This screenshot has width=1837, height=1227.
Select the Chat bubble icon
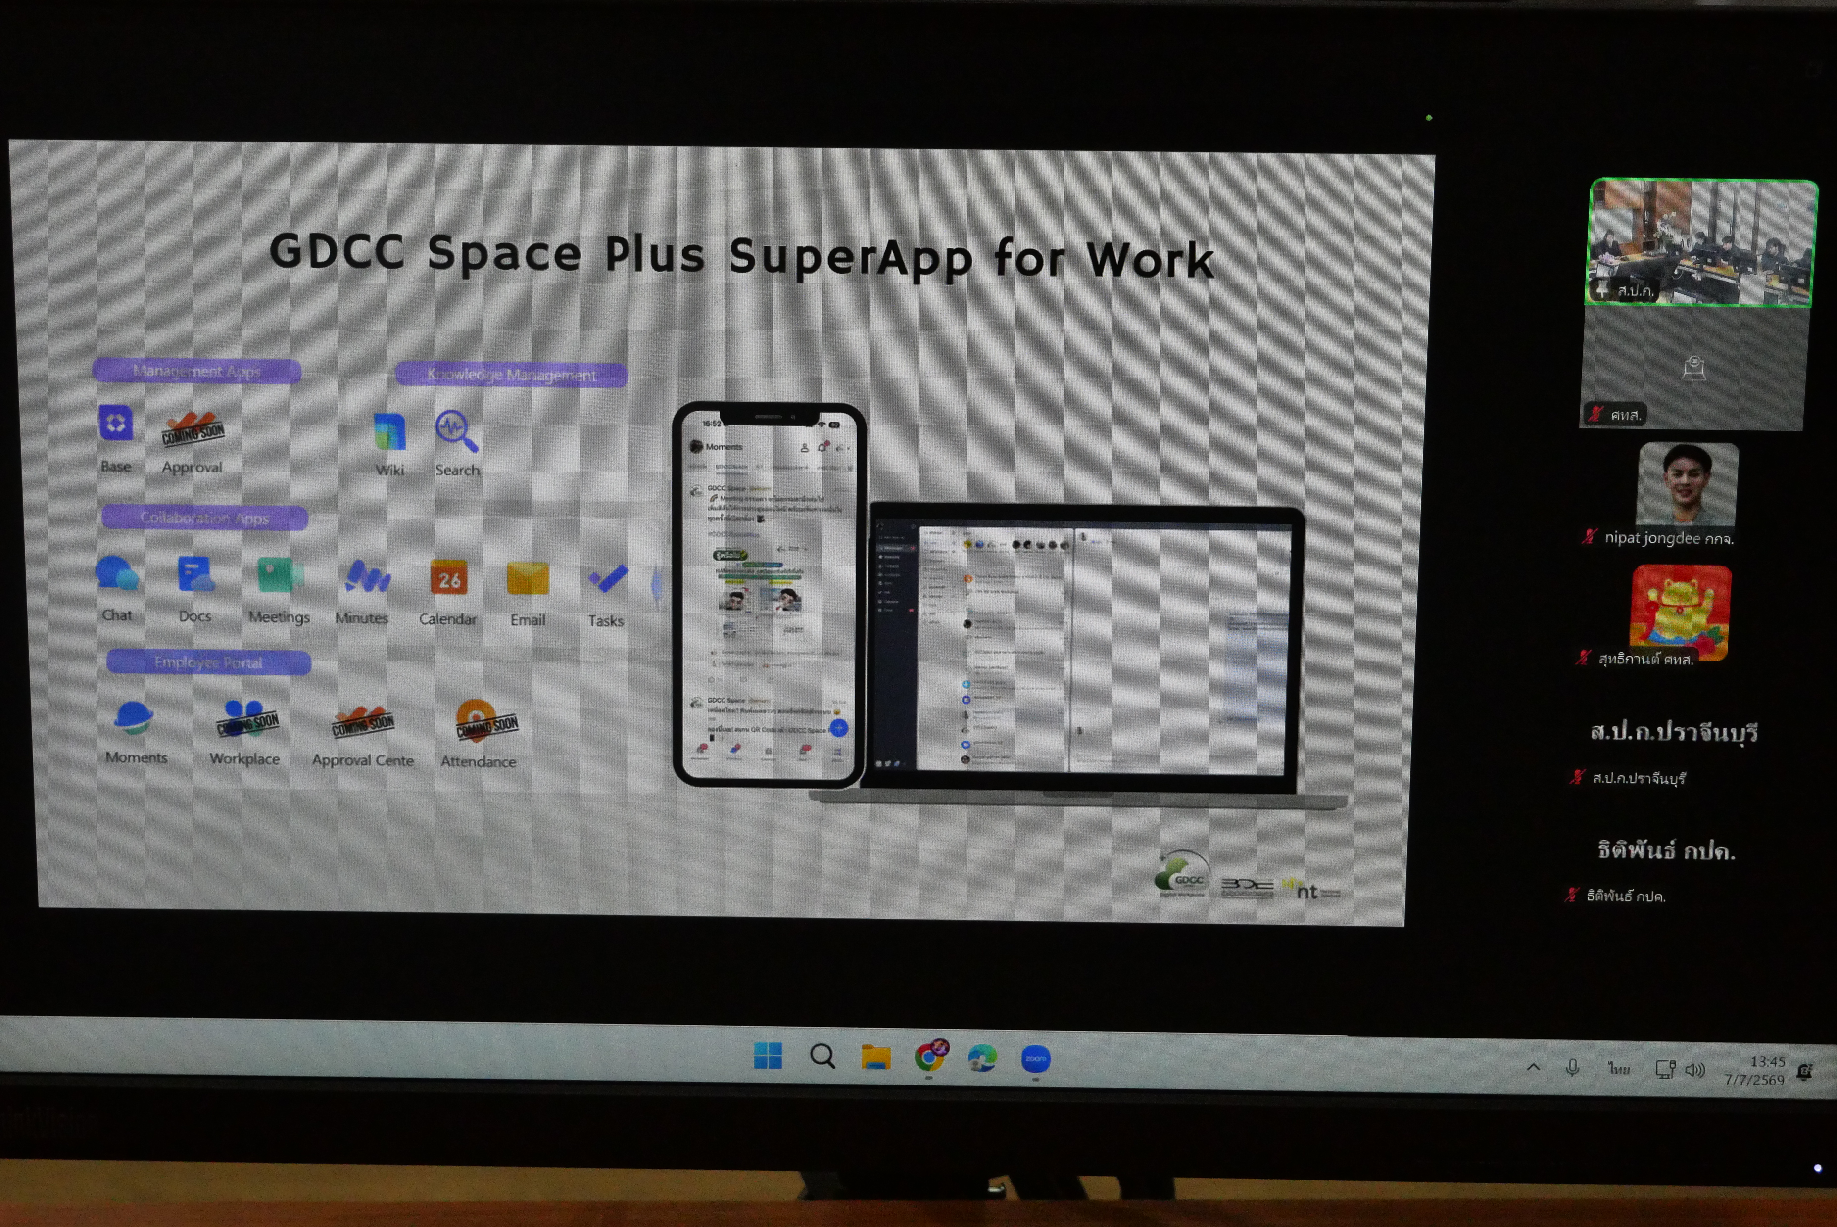[117, 573]
